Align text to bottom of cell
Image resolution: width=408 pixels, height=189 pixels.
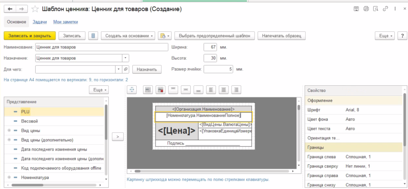coord(198,90)
